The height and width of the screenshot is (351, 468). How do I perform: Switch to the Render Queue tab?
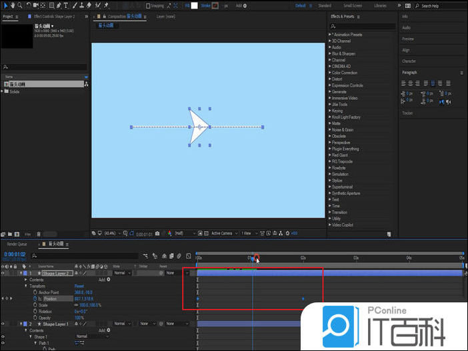click(x=17, y=244)
